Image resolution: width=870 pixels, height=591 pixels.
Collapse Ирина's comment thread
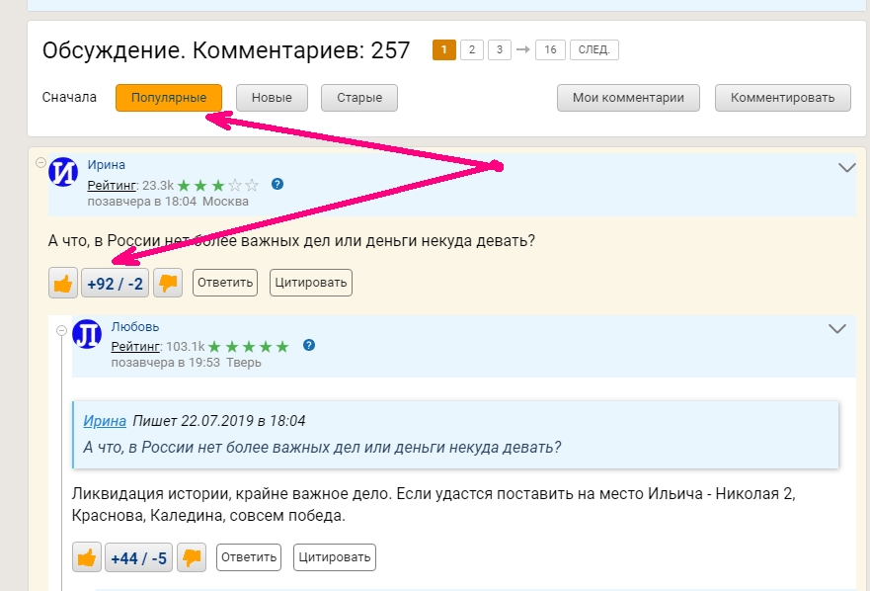coord(41,163)
